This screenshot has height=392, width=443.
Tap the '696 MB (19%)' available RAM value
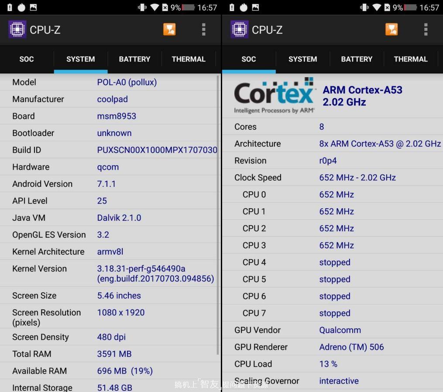[124, 371]
